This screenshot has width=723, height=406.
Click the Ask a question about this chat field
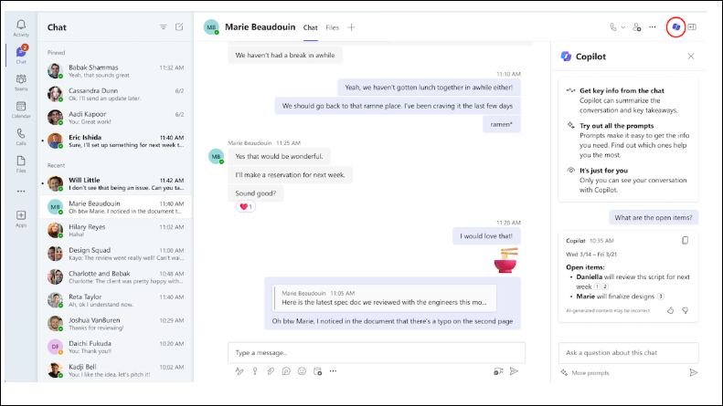pos(628,352)
